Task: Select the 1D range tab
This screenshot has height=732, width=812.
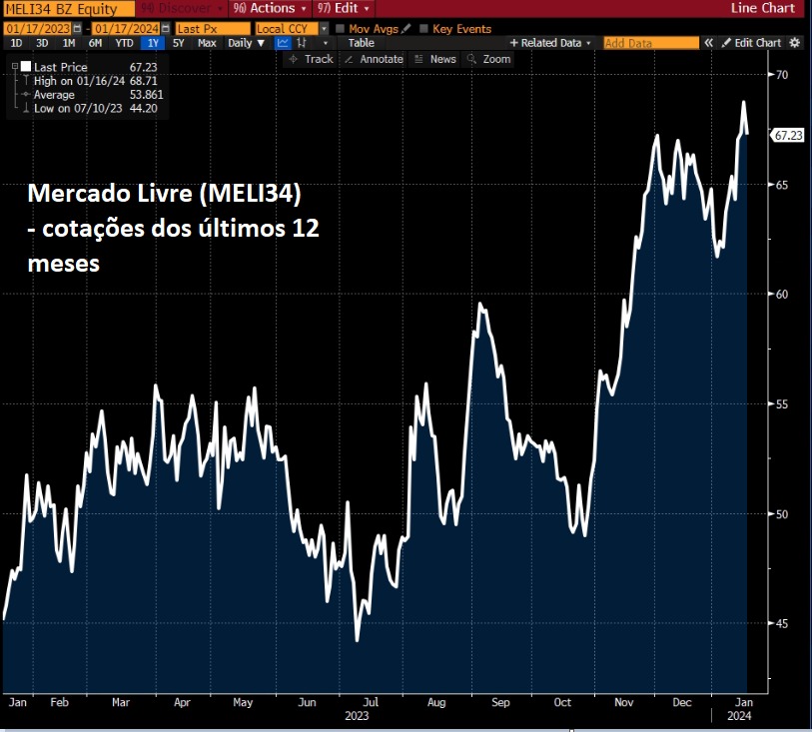Action: click(17, 43)
